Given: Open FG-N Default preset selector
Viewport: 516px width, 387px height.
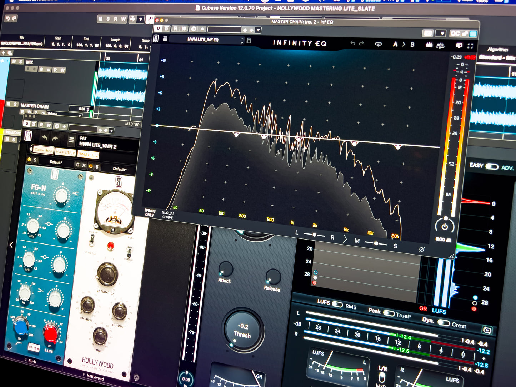Looking at the screenshot, I should point(56,162).
